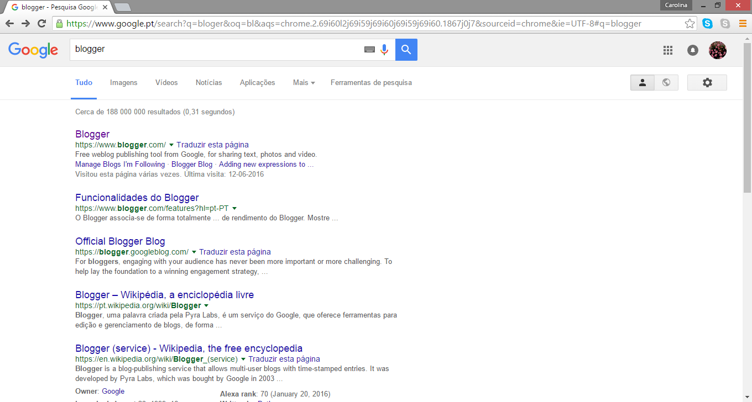Open Ferramentas de pesquisa options
Viewport: 752px width, 402px height.
tap(371, 82)
